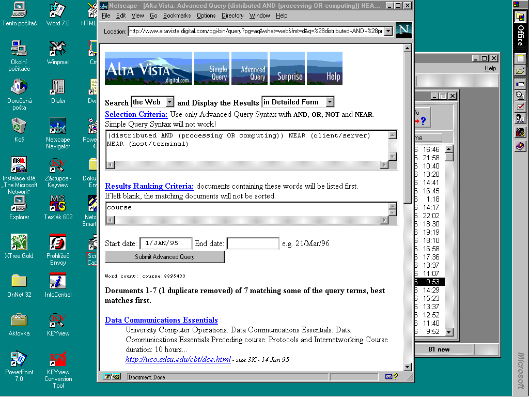
Task: Select the KEYview desktop shortcut
Action: (58, 324)
